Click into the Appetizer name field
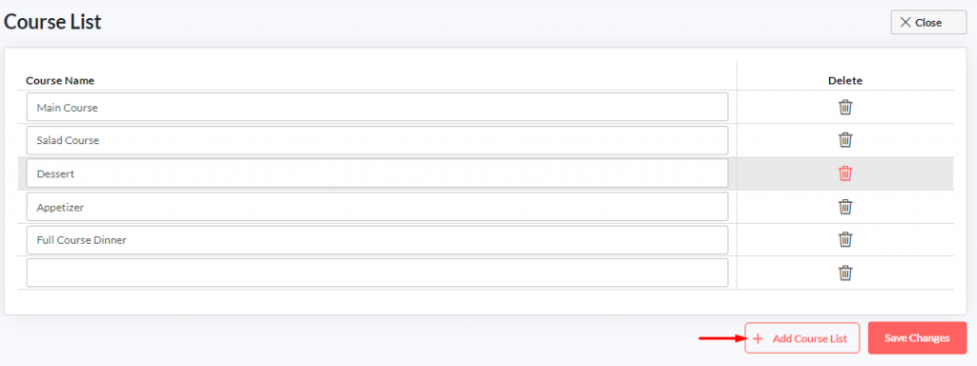 pyautogui.click(x=377, y=207)
